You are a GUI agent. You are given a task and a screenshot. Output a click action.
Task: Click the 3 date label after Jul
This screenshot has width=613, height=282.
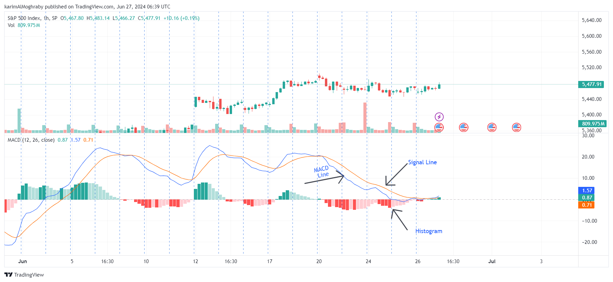coord(541,261)
